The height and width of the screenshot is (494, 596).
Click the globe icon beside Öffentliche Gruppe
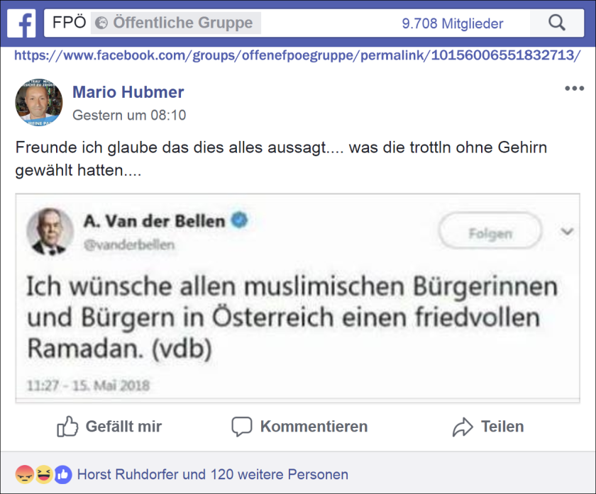click(101, 23)
